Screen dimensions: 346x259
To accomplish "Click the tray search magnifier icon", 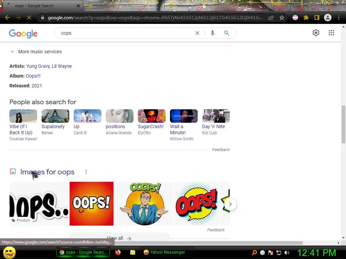I will [x=254, y=252].
